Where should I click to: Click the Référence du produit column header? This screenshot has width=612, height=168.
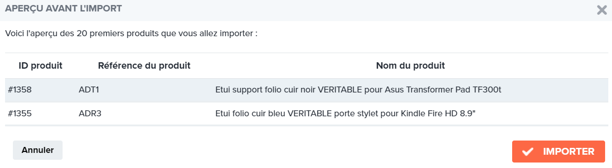tap(144, 65)
